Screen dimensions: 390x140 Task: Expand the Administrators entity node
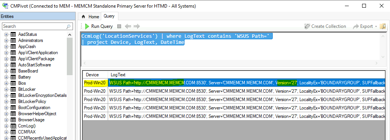pos(6,40)
